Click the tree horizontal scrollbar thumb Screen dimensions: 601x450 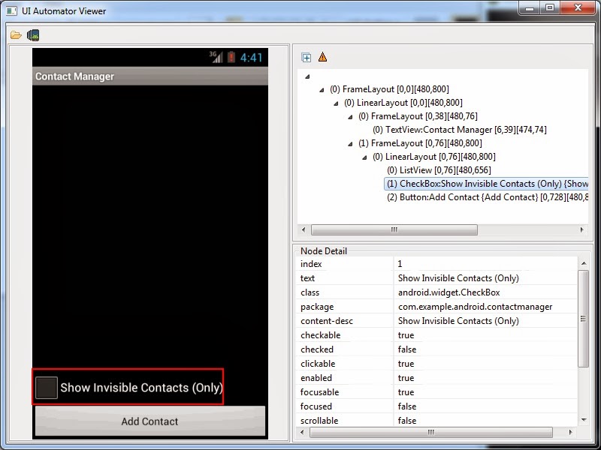click(x=394, y=229)
